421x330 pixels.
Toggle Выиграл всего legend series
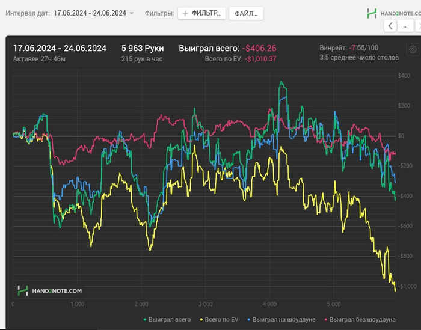tap(167, 320)
